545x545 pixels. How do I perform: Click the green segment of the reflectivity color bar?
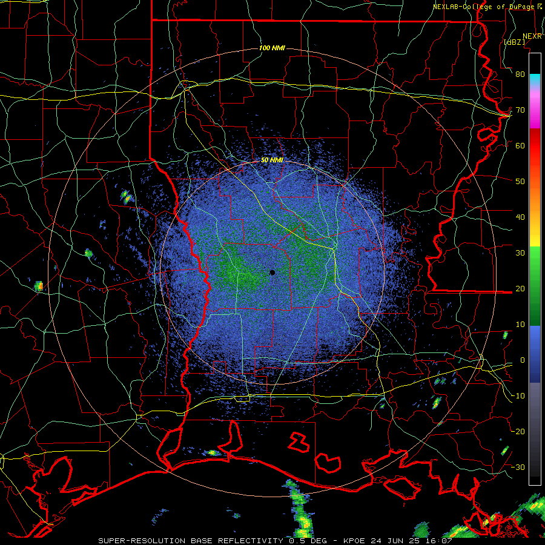click(x=535, y=286)
